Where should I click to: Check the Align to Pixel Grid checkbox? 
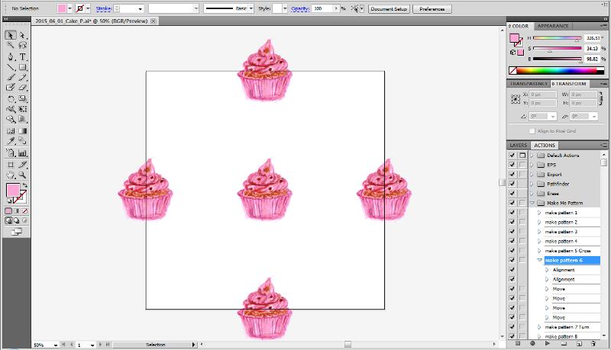pyautogui.click(x=532, y=131)
